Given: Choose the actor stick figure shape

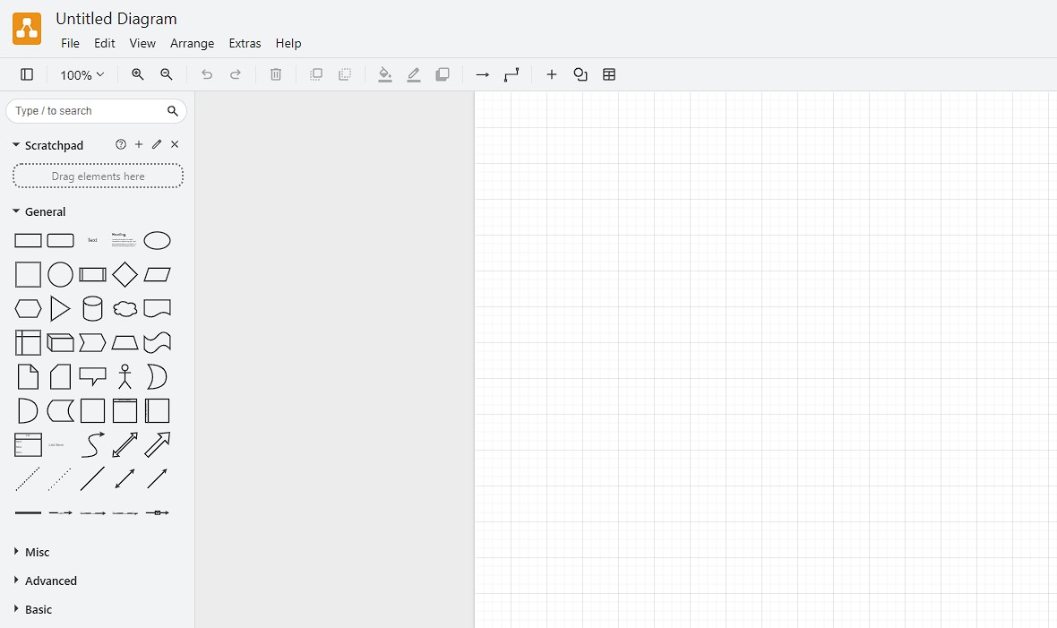Looking at the screenshot, I should (125, 377).
